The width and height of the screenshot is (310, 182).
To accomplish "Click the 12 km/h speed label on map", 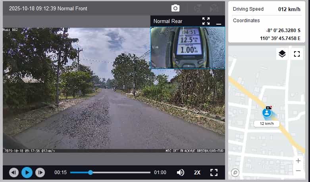I will coord(267,124).
